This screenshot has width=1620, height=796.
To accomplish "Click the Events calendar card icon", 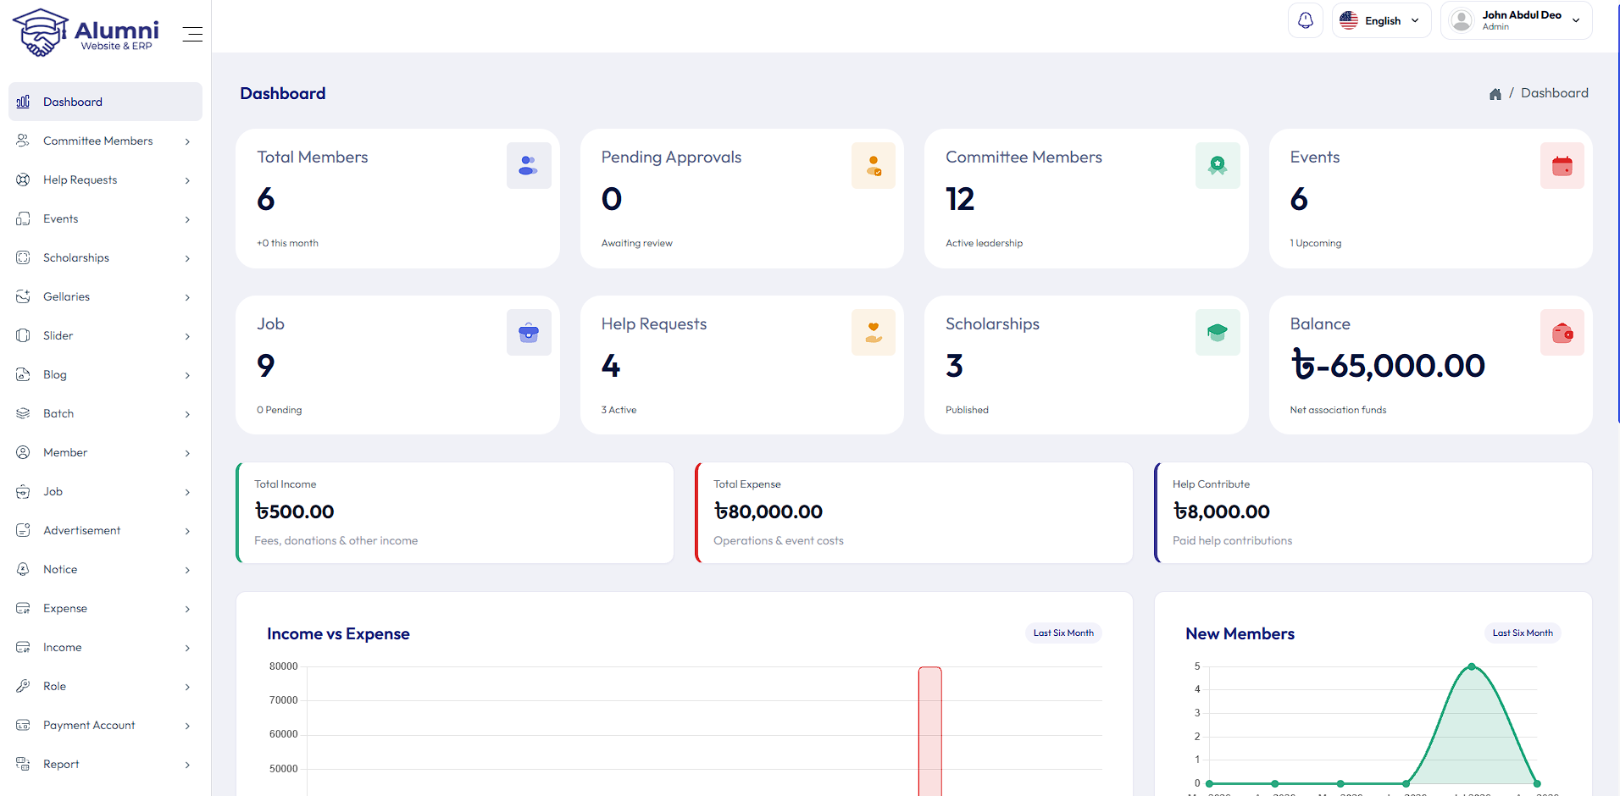I will pos(1562,165).
